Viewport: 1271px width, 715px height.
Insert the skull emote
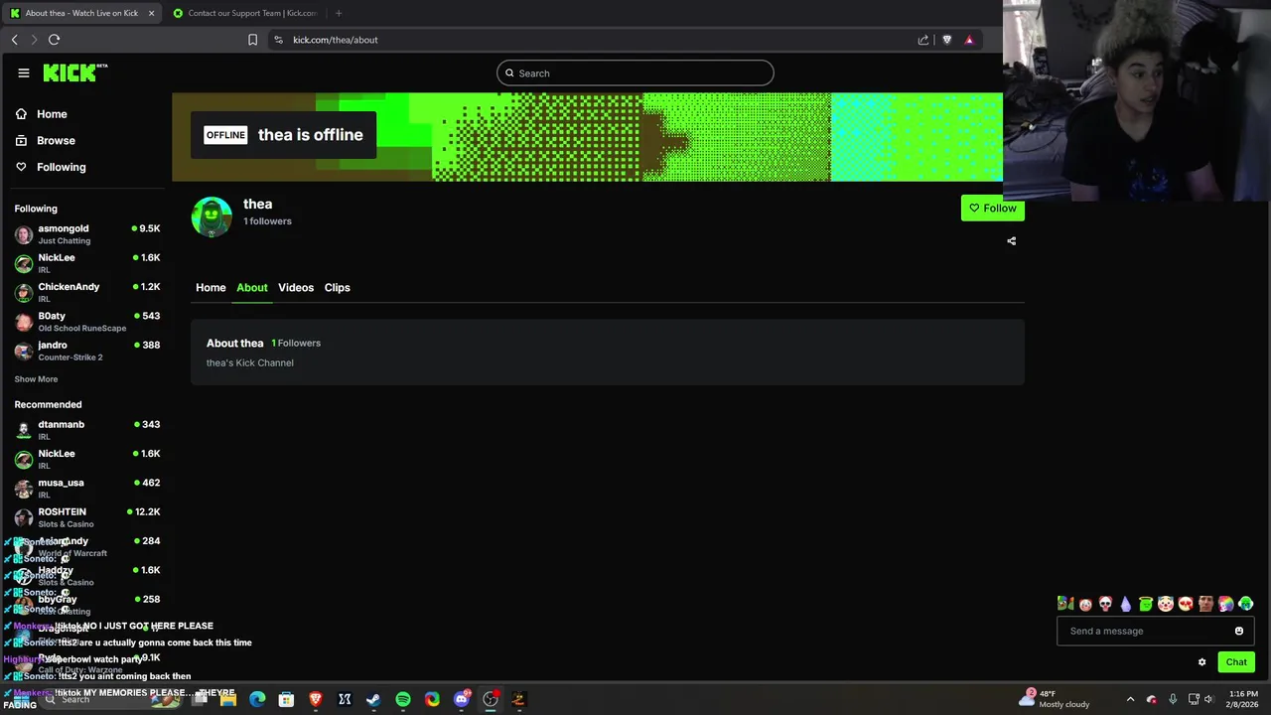click(1105, 604)
